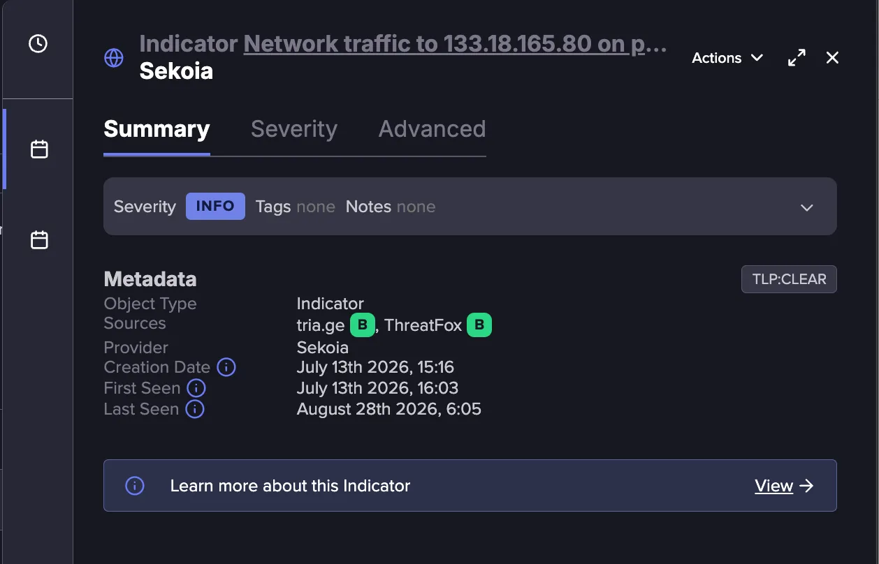Open the Advanced tab
The height and width of the screenshot is (564, 879).
coord(432,129)
